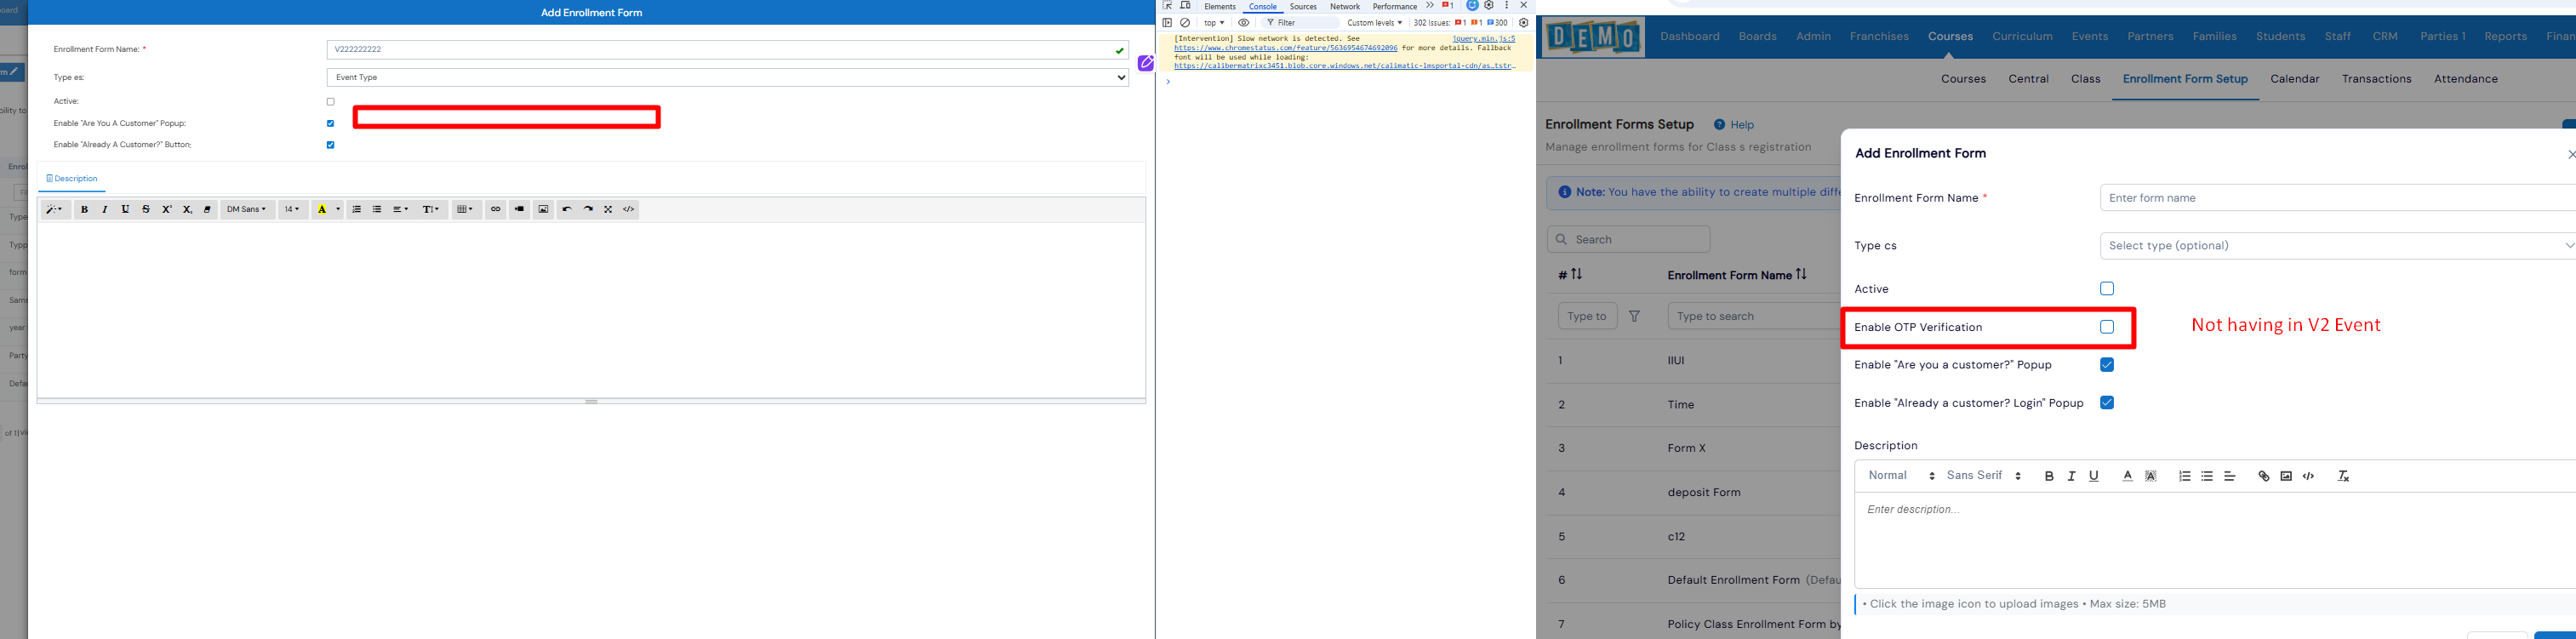
Task: Insert code block in right Description editor
Action: click(x=2309, y=476)
